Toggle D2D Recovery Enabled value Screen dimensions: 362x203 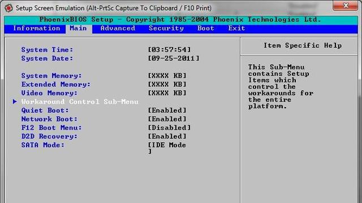click(167, 136)
